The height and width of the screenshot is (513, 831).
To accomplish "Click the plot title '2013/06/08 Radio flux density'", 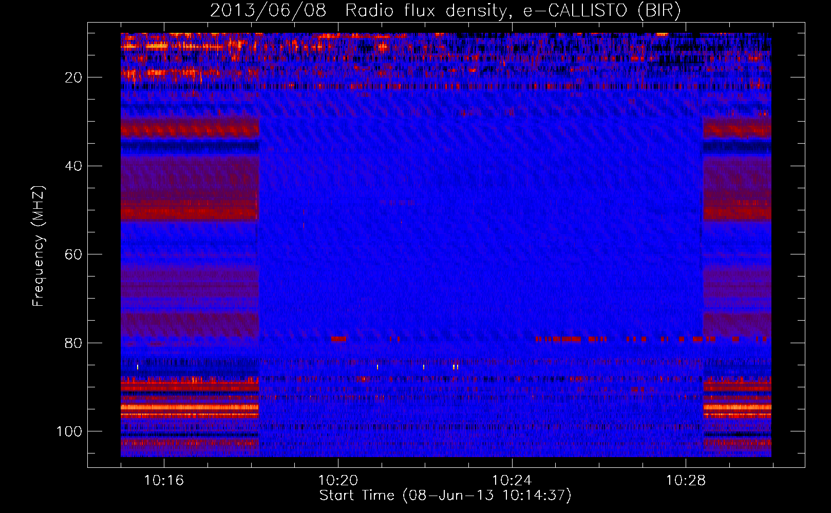I will point(445,11).
